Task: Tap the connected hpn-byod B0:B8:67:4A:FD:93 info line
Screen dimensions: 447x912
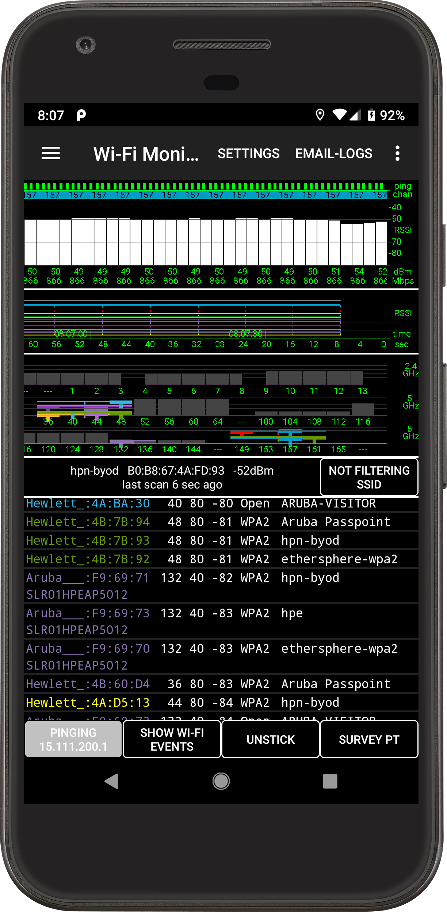Action: coord(172,471)
